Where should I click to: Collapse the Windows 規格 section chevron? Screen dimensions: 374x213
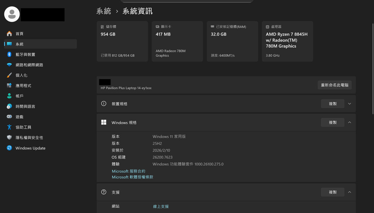(x=349, y=122)
